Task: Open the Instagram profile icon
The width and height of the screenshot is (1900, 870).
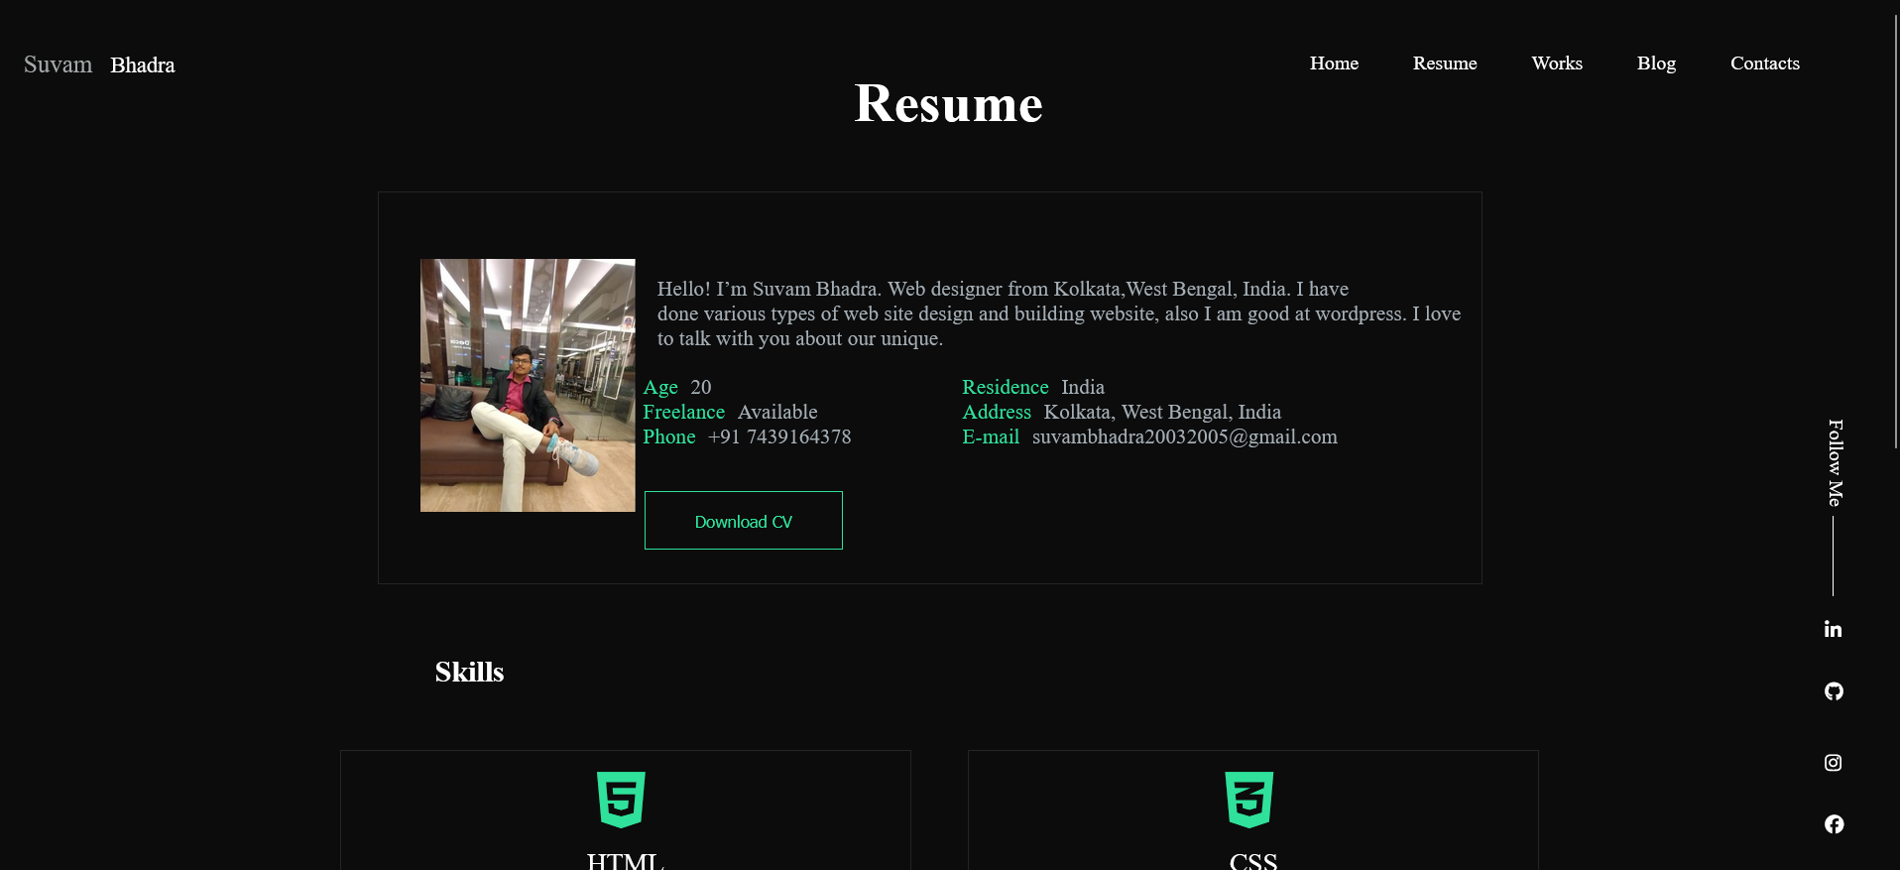Action: point(1833,763)
